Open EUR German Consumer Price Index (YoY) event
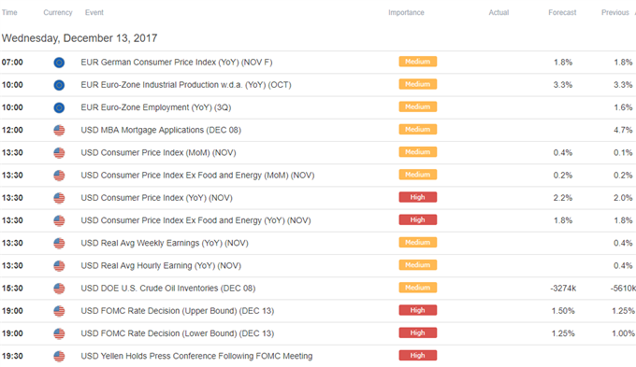This screenshot has width=636, height=367. click(177, 63)
